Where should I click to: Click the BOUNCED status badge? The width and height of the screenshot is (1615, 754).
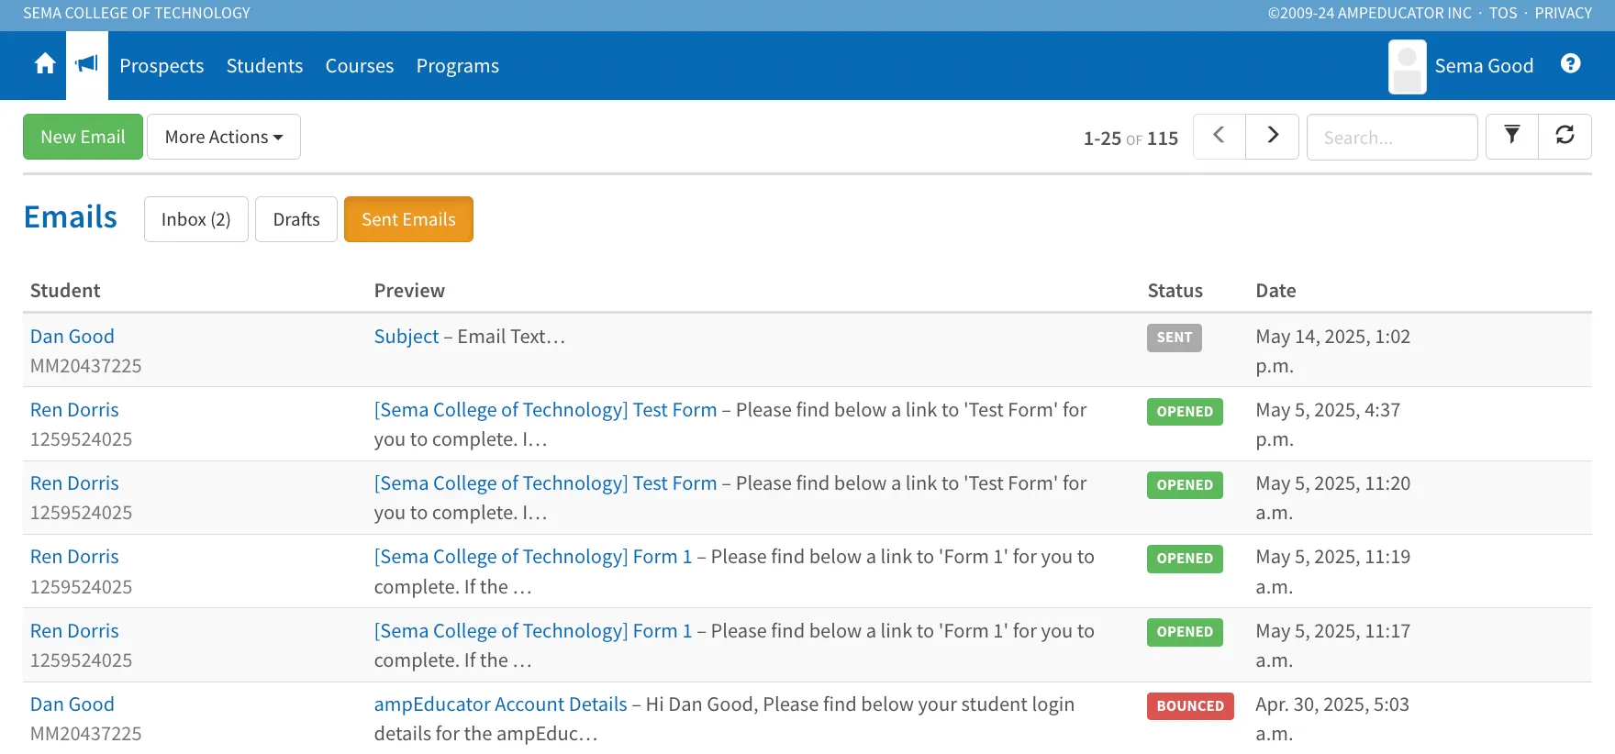(x=1190, y=705)
